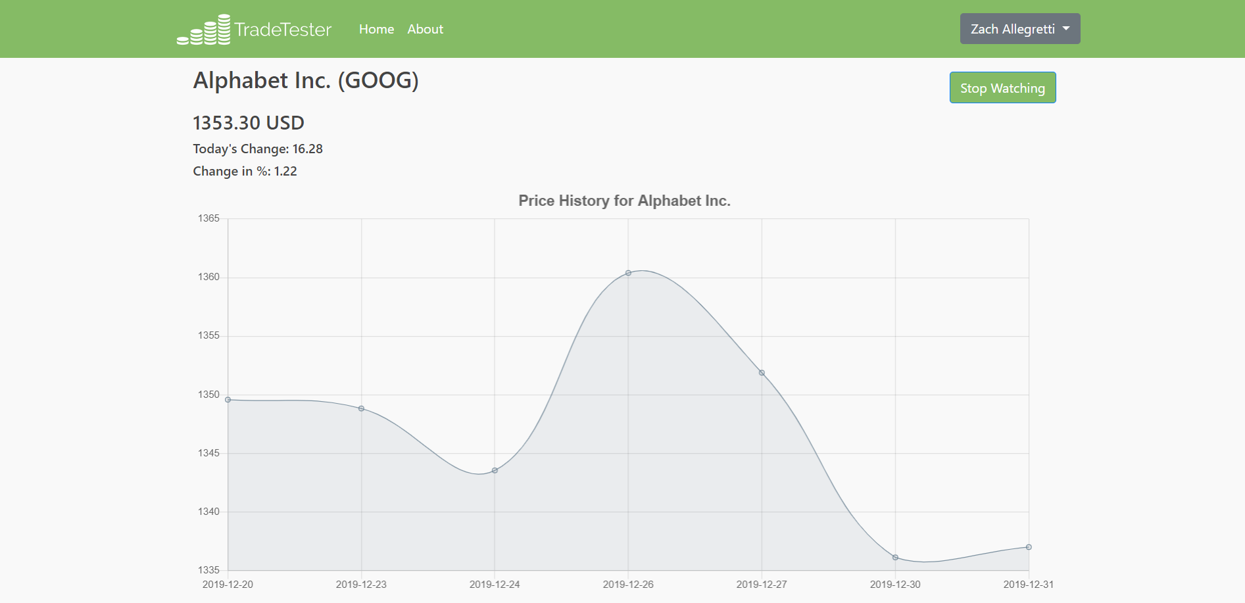This screenshot has height=603, width=1245.
Task: Click the Stop Watching button
Action: pos(1002,87)
